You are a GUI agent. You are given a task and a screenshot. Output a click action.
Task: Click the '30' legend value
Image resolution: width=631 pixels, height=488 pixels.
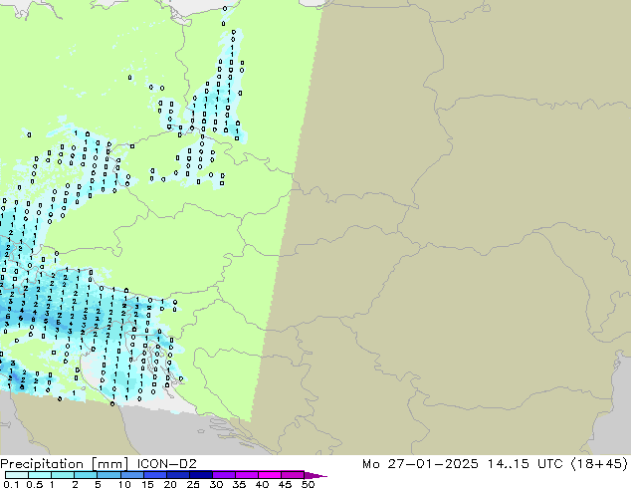point(216,484)
